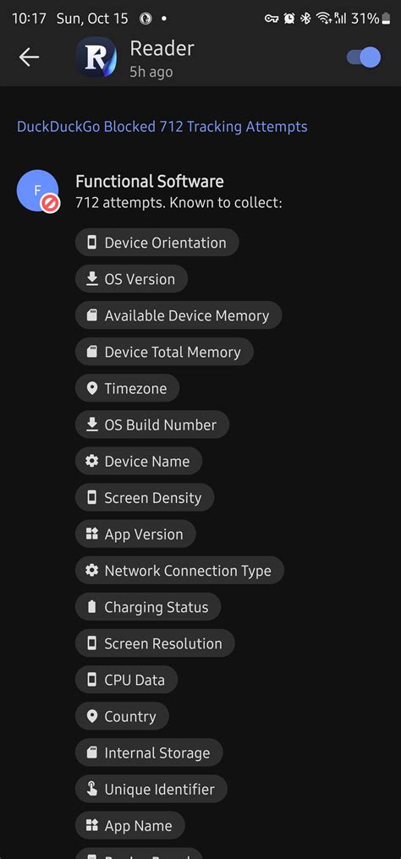Viewport: 401px width, 859px height.
Task: Tap the download icon beside OS Version
Action: click(x=92, y=279)
